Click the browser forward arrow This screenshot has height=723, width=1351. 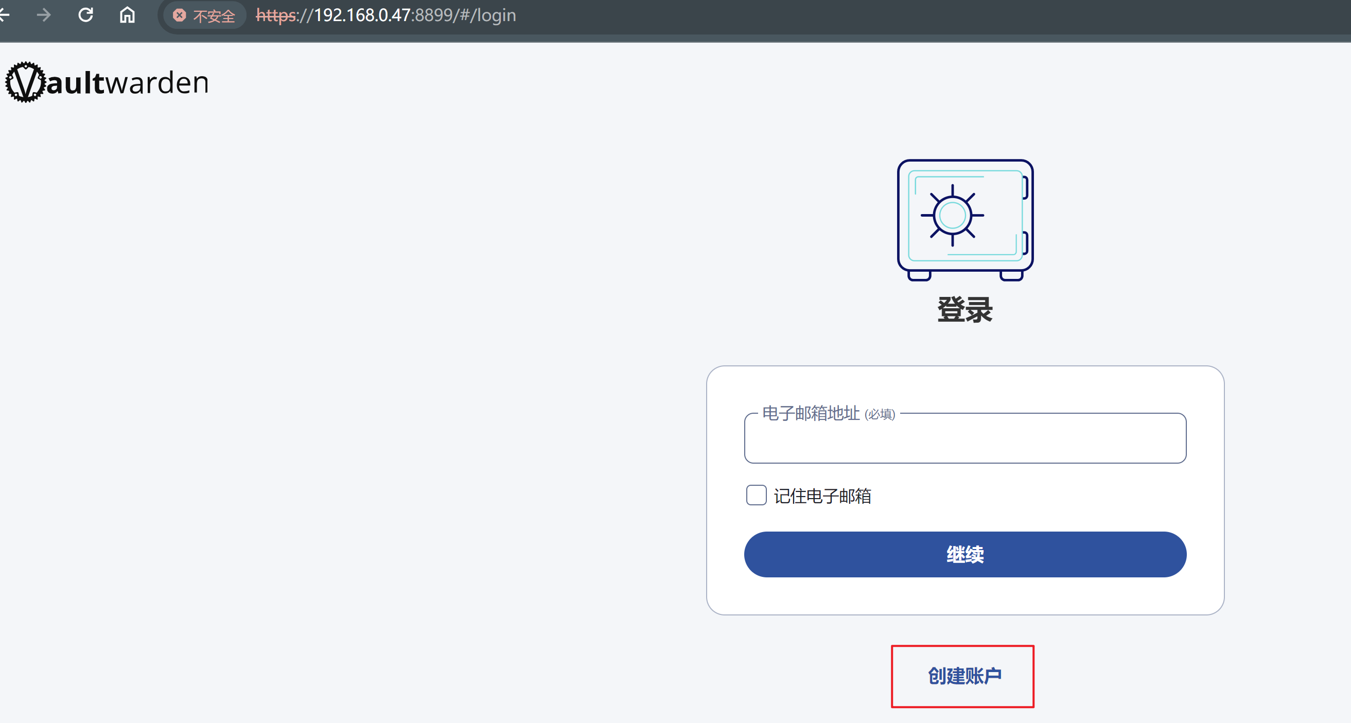[x=44, y=15]
